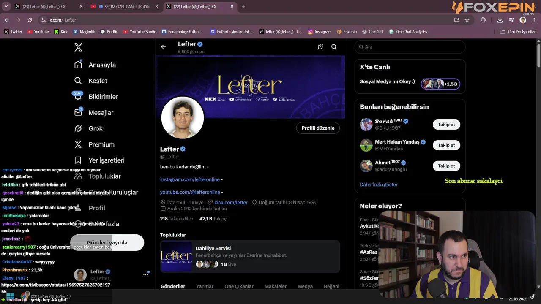
Task: Click search icon in profile header
Action: pos(334,47)
